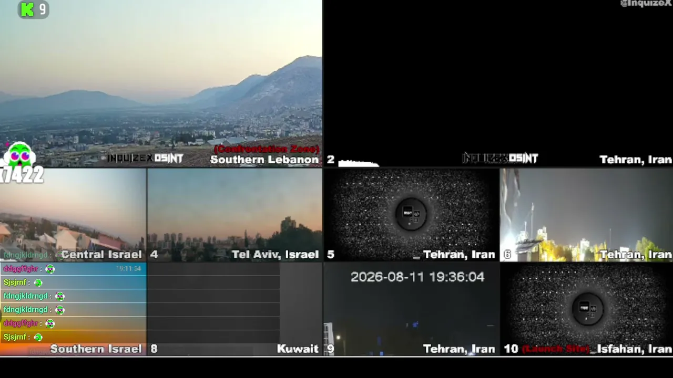
Task: Click the @InquizeX handle text
Action: (646, 4)
